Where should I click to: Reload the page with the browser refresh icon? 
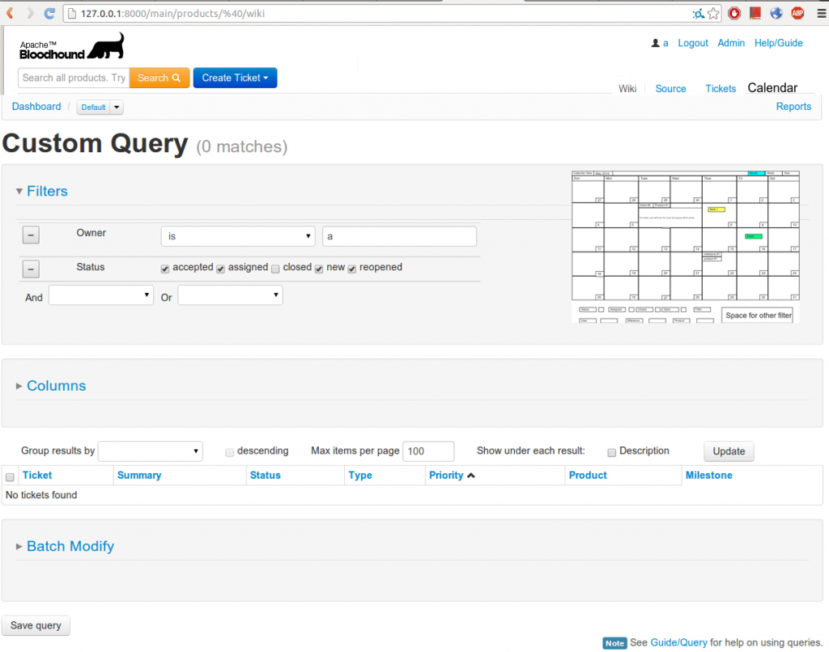click(x=49, y=13)
